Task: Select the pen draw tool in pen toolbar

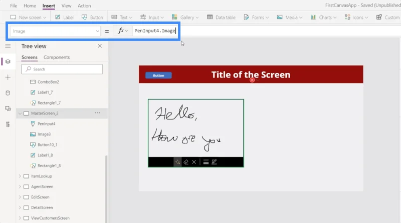Action: click(x=177, y=162)
